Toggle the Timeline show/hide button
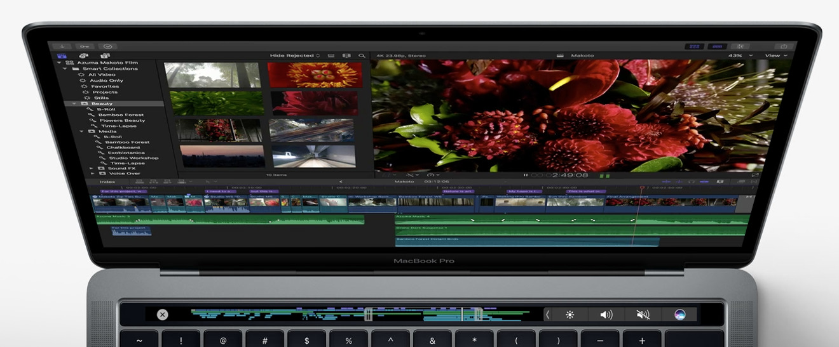839x347 pixels. coord(718,46)
